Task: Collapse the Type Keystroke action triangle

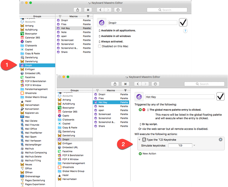Action: (139, 140)
